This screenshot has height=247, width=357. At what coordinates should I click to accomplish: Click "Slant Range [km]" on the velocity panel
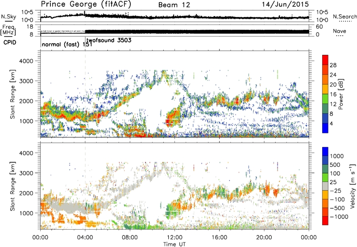tap(12, 186)
